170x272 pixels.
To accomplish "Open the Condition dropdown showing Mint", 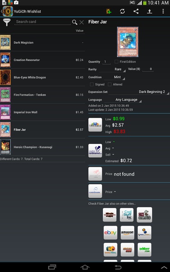I will pyautogui.click(x=115, y=77).
